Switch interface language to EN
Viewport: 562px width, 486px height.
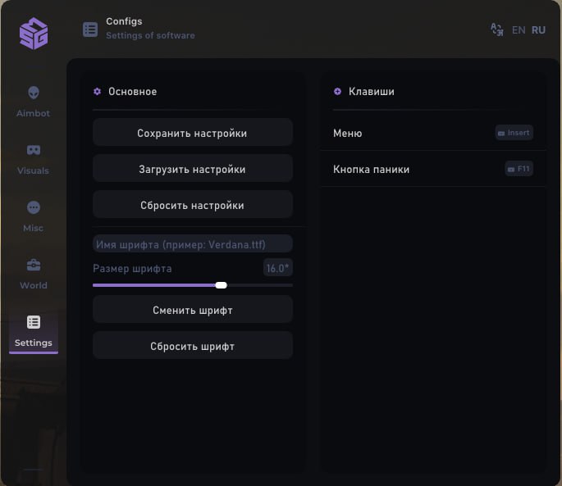(519, 30)
